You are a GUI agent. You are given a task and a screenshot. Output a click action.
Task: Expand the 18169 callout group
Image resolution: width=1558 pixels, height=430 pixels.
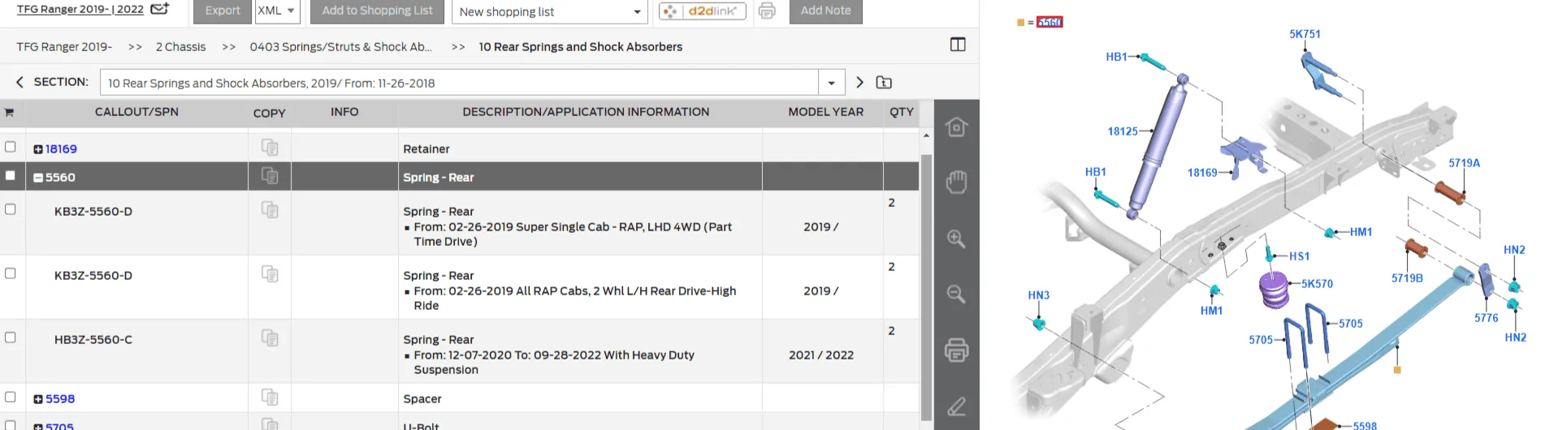(38, 149)
